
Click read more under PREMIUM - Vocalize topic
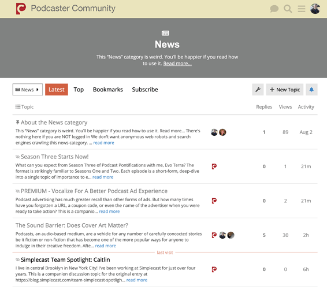click(x=109, y=212)
